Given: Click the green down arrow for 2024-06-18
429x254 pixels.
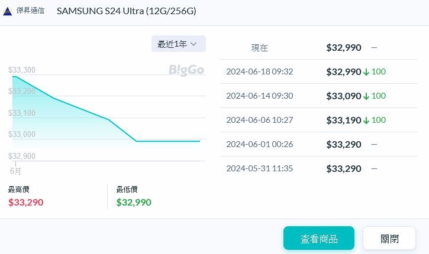Looking at the screenshot, I should 366,72.
